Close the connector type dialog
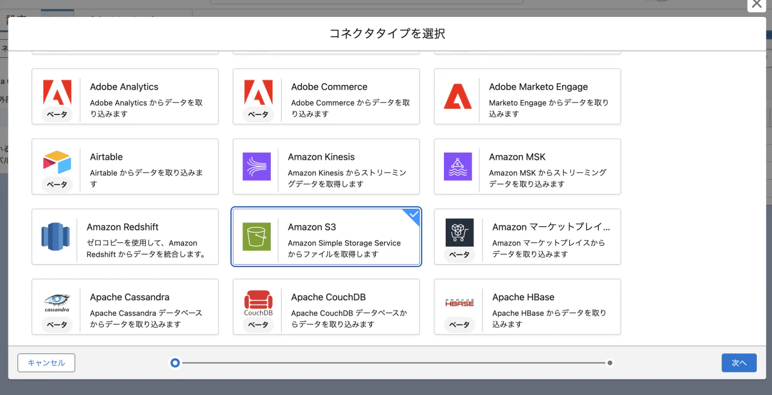772x395 pixels. [x=757, y=4]
